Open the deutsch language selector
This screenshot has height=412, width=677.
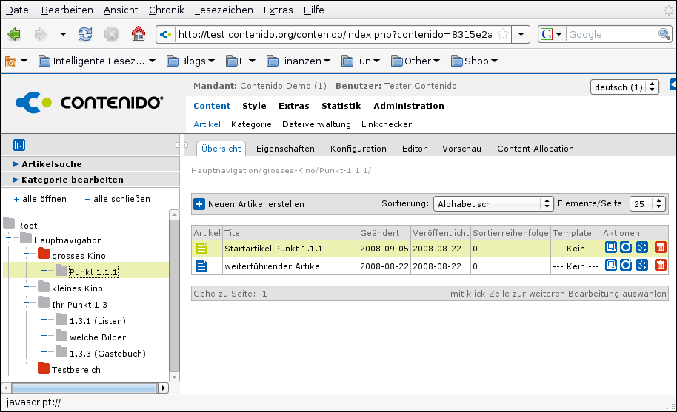pyautogui.click(x=625, y=87)
